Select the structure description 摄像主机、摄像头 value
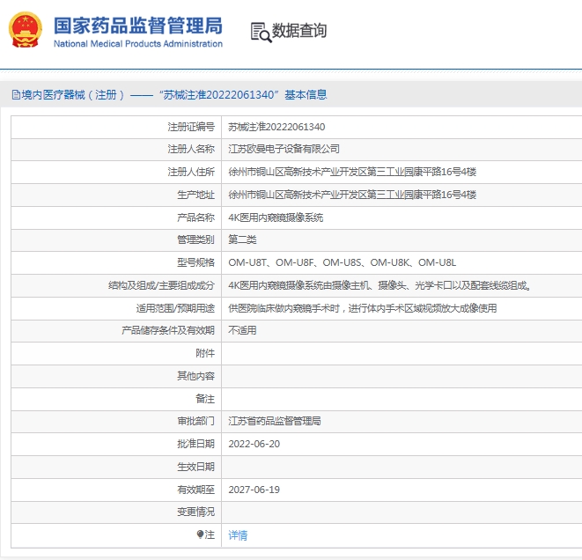This screenshot has height=560, width=582. pyautogui.click(x=380, y=285)
